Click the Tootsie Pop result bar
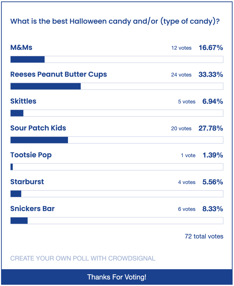 click(x=117, y=167)
